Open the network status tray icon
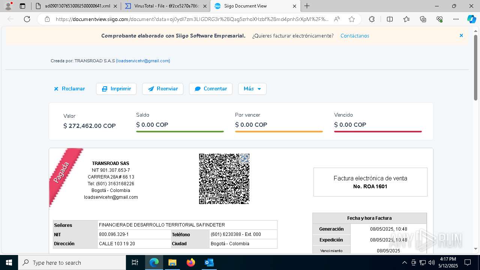 point(423,262)
